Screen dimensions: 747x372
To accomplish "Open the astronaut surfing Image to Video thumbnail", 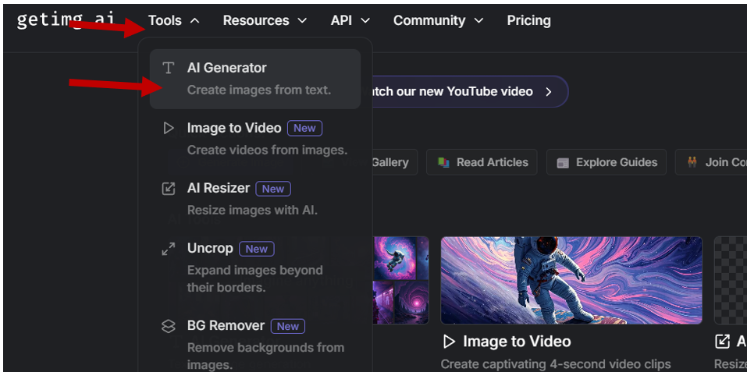I will (571, 280).
